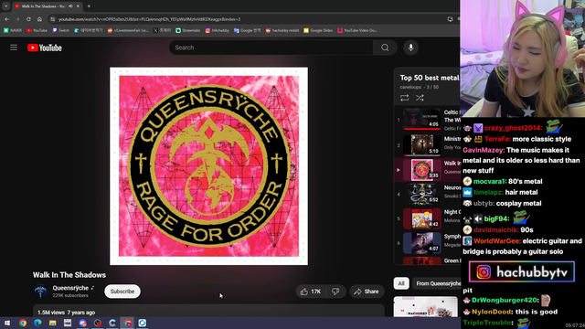The image size is (585, 329).
Task: Toggle playlist loop
Action: 404,98
